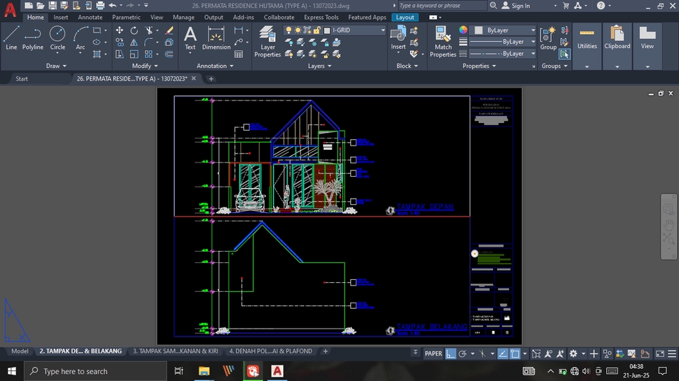Toggle PAPER space button in status bar
Screen dimensions: 679x381
coord(433,353)
